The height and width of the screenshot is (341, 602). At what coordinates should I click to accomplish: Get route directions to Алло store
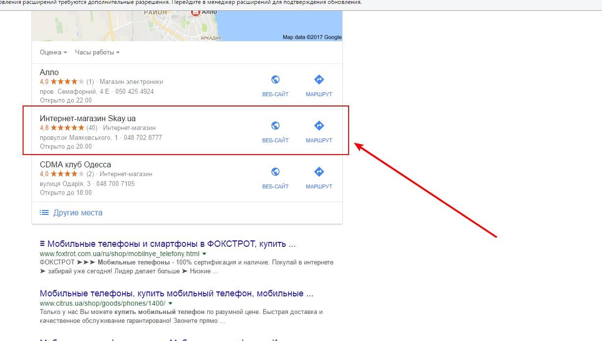click(319, 79)
